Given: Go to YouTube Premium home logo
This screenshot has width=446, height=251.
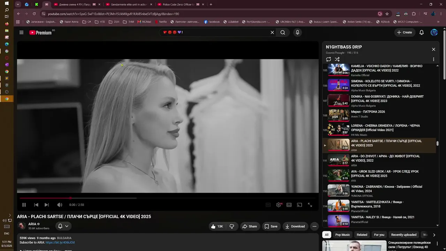Looking at the screenshot, I should tap(40, 32).
